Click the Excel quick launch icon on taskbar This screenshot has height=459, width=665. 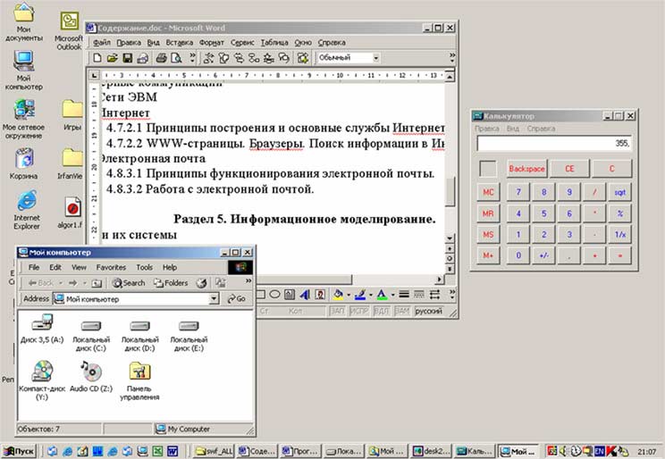(157, 451)
